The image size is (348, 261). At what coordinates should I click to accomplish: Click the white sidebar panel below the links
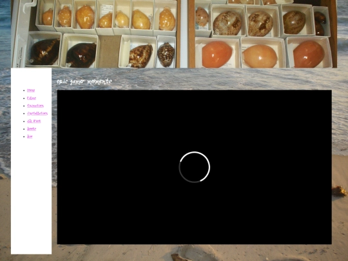pos(32,197)
